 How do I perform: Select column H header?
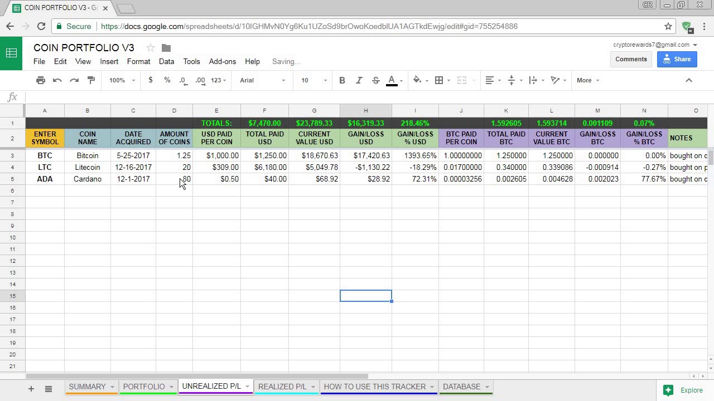[365, 110]
